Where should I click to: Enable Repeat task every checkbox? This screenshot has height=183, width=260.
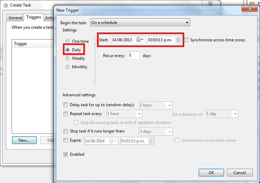point(66,114)
